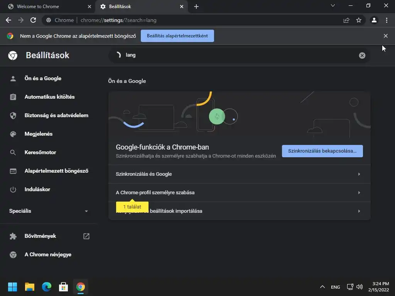395x296 pixels.
Task: Click the external link icon next to Bővítmények
Action: point(86,236)
